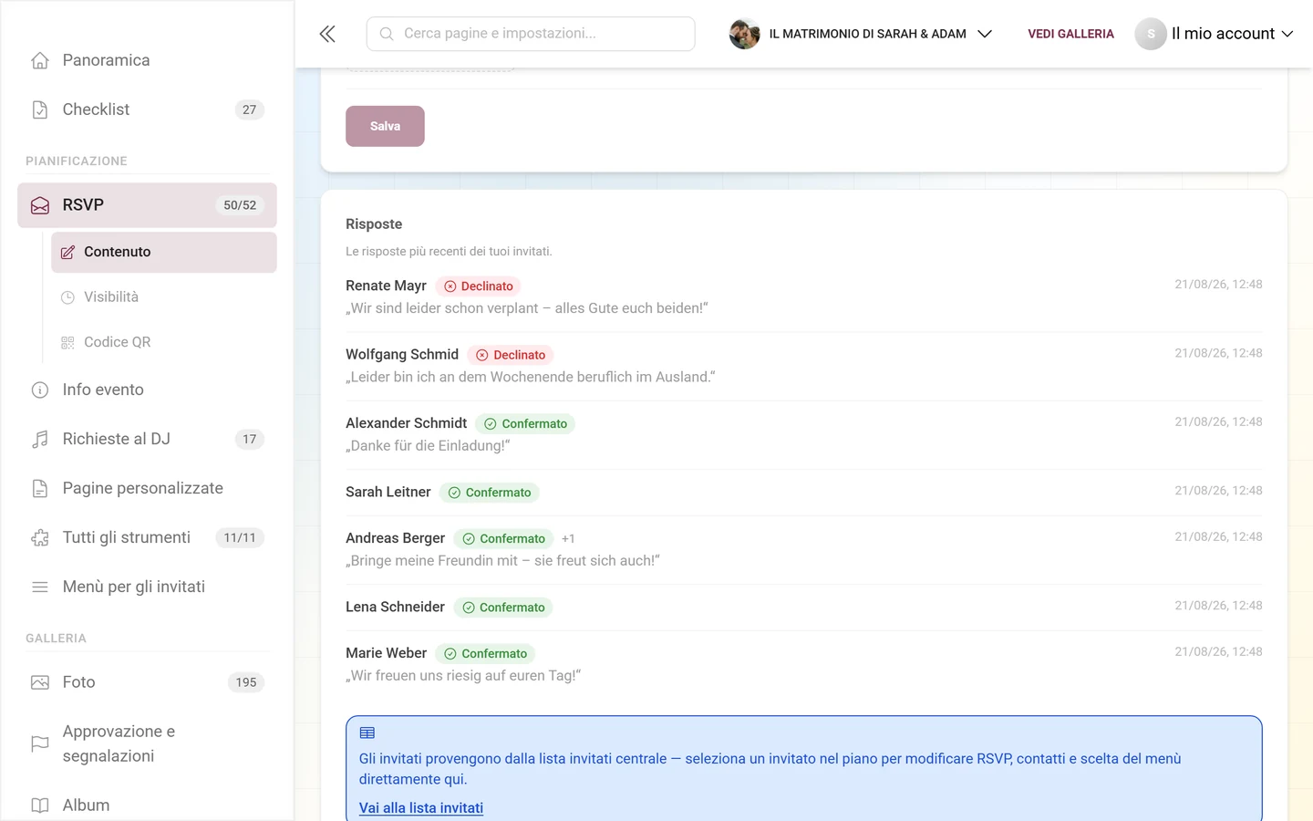Screen dimensions: 1313x821
Task: Expand the Il mio account menu
Action: pos(1215,34)
